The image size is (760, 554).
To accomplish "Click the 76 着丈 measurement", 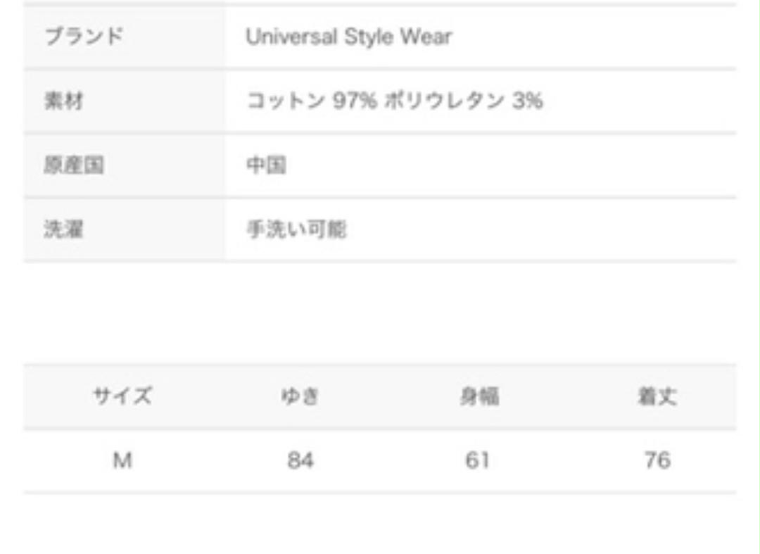I will click(x=657, y=460).
